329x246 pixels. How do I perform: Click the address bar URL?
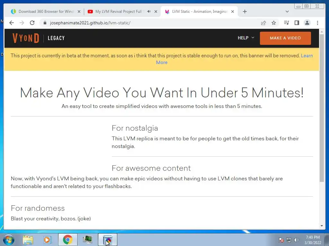90,23
